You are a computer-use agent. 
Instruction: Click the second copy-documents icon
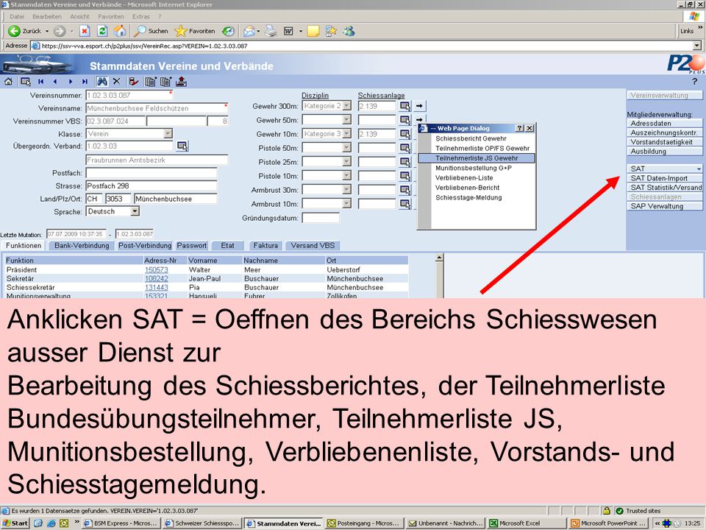pos(165,82)
